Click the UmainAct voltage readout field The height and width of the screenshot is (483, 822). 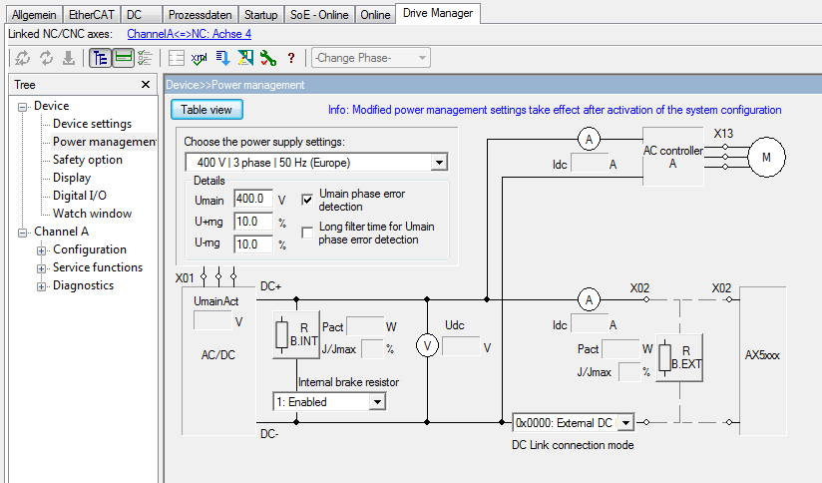pyautogui.click(x=212, y=320)
